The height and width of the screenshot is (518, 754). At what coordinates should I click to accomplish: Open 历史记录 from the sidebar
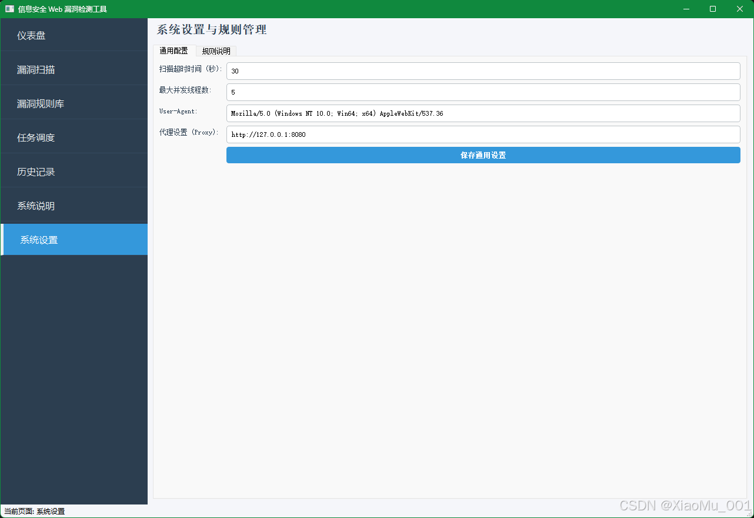(x=74, y=171)
